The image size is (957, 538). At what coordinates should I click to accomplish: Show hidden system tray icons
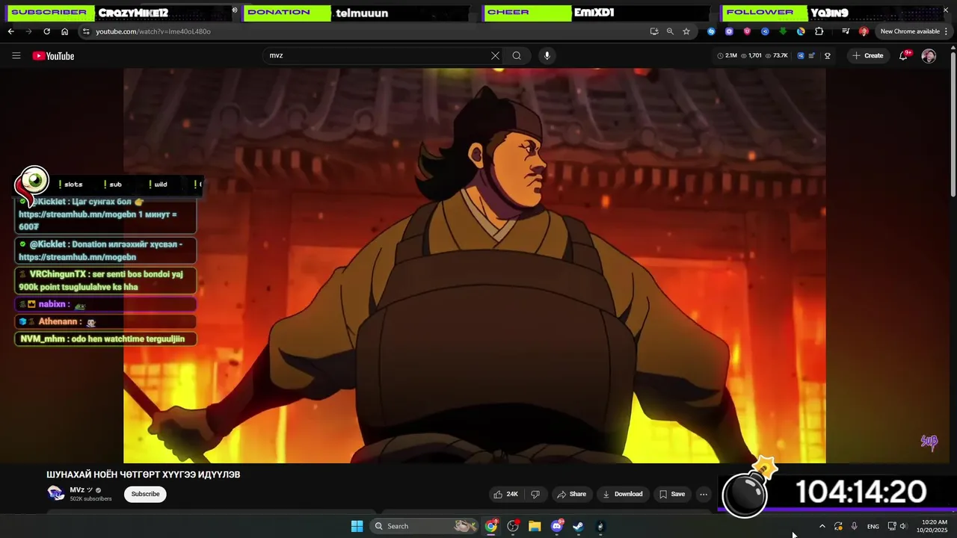(x=822, y=526)
